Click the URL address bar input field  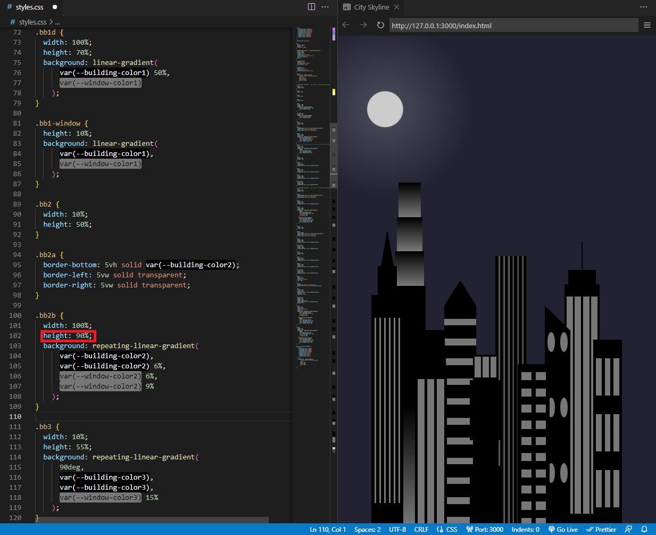click(x=511, y=24)
